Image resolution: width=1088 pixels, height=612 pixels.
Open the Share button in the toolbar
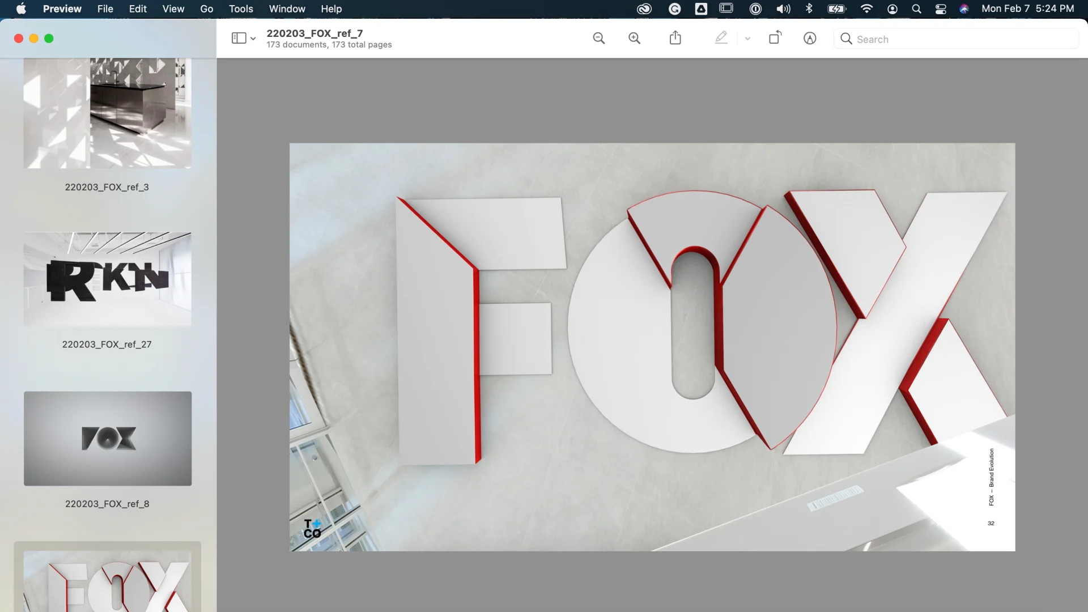(675, 39)
